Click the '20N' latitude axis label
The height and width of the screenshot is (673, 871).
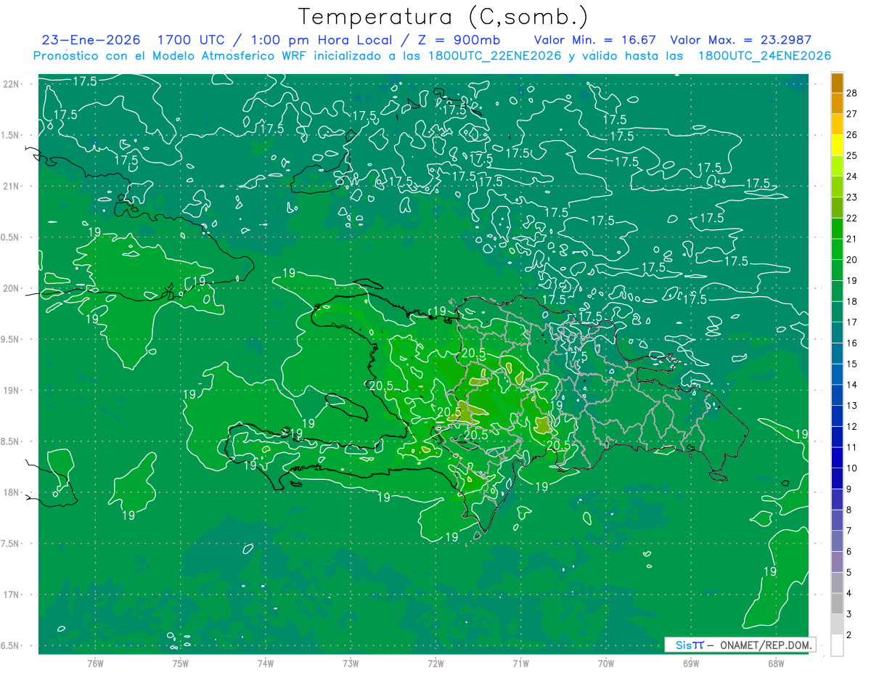click(x=12, y=288)
